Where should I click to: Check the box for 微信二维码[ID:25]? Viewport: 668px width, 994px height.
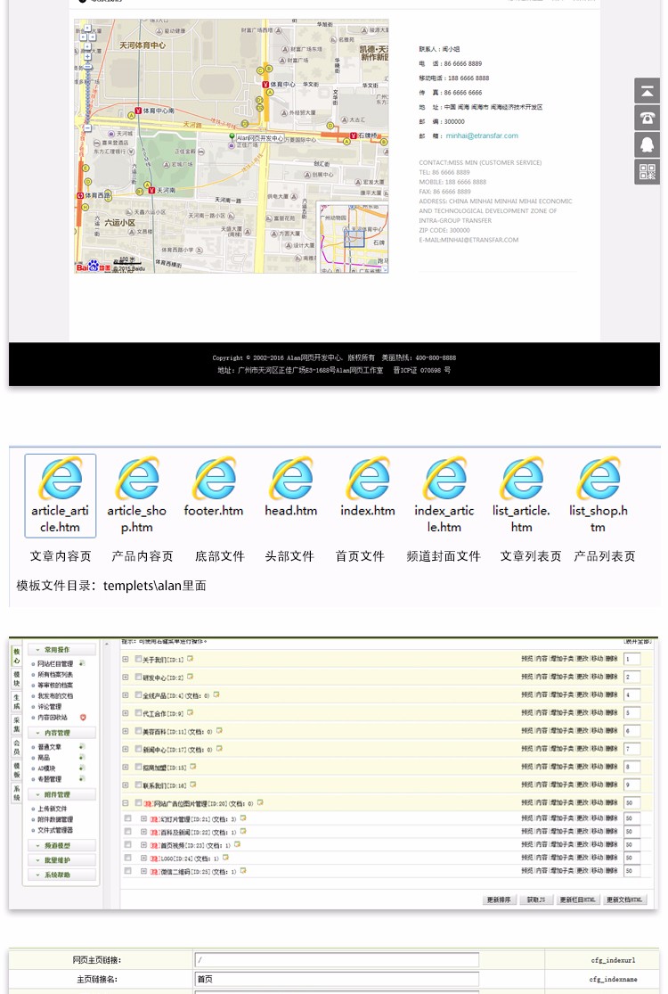click(x=128, y=871)
